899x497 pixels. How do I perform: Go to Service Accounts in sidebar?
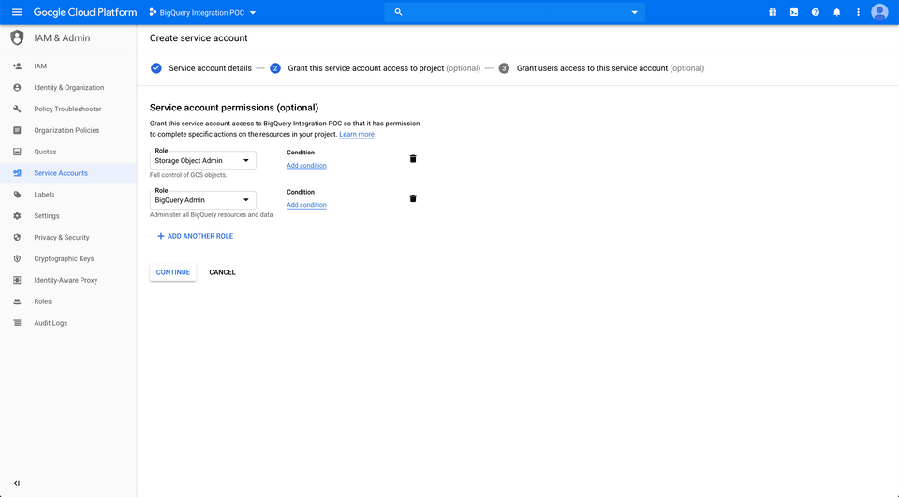pos(61,173)
